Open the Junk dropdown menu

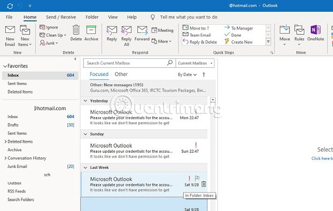click(x=49, y=43)
